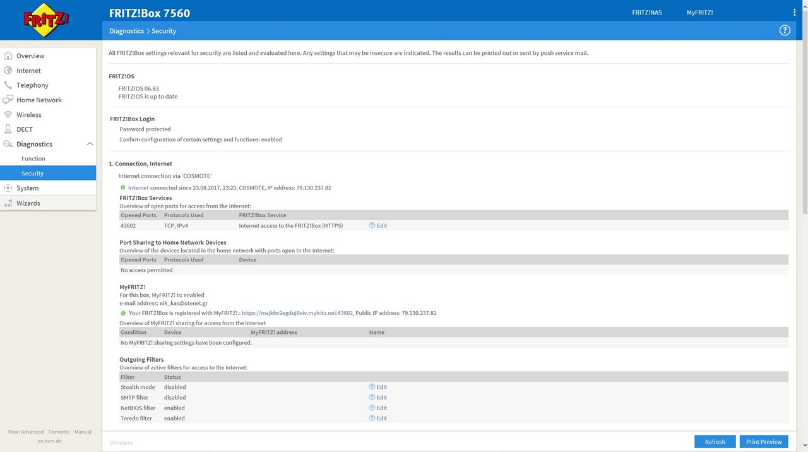Click Security breadcrumb label
808x452 pixels.
click(x=163, y=30)
